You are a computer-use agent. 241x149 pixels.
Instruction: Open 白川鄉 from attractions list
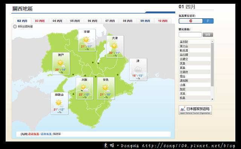184,55
